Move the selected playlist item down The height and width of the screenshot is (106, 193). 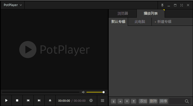point(127,101)
